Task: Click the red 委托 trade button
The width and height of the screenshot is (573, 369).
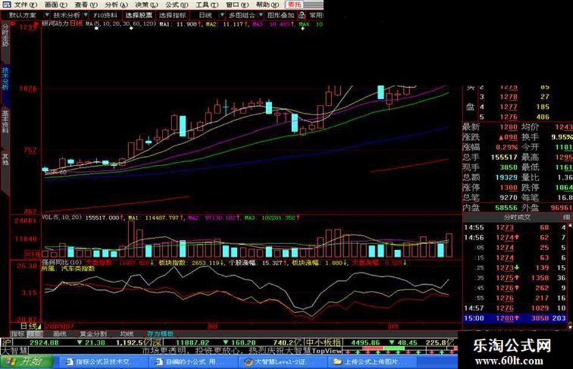Action: 295,5
